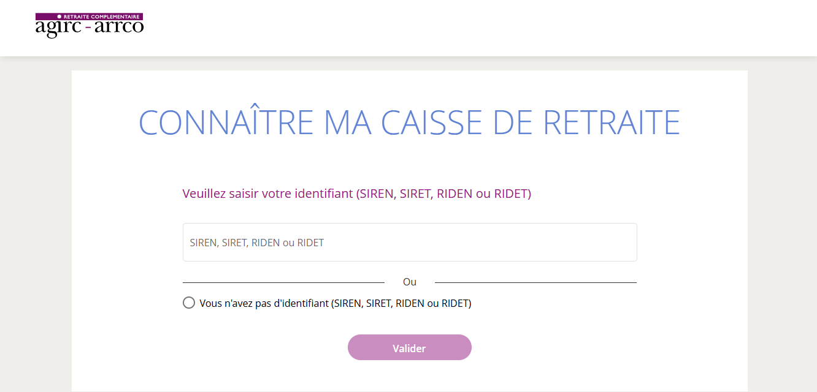817x392 pixels.
Task: Click the line right of the Ou divider
Action: tap(535, 282)
